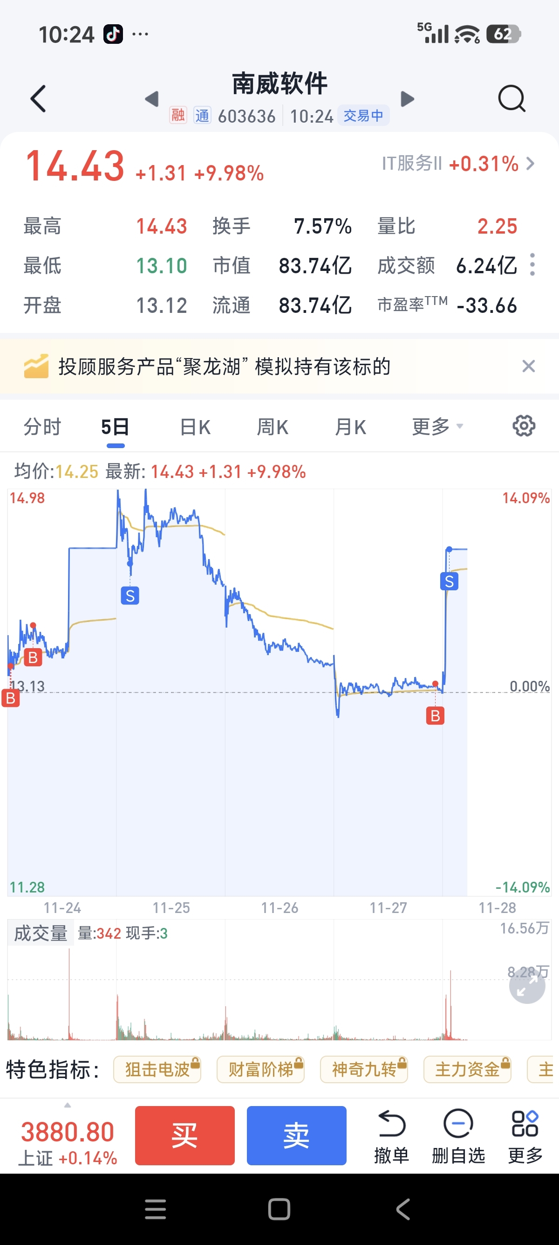Go to previous stock with left triangle
Screen dimensions: 559x1245
click(152, 98)
